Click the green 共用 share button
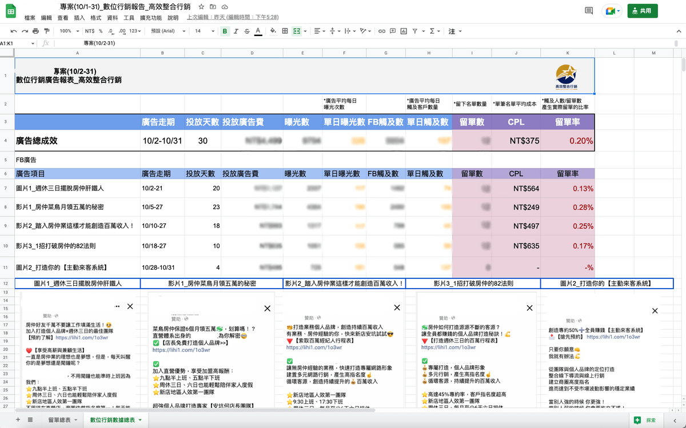This screenshot has height=428, width=686. point(642,11)
